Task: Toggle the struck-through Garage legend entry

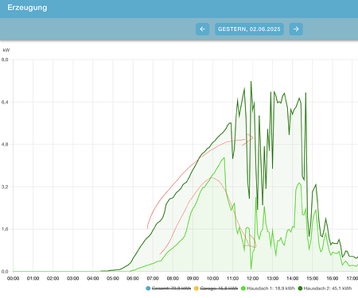Action: [x=216, y=288]
